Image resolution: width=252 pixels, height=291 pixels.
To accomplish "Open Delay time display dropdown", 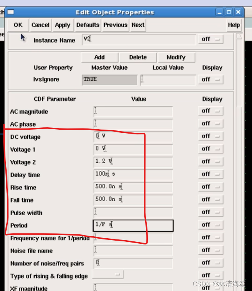I will pos(211,174).
